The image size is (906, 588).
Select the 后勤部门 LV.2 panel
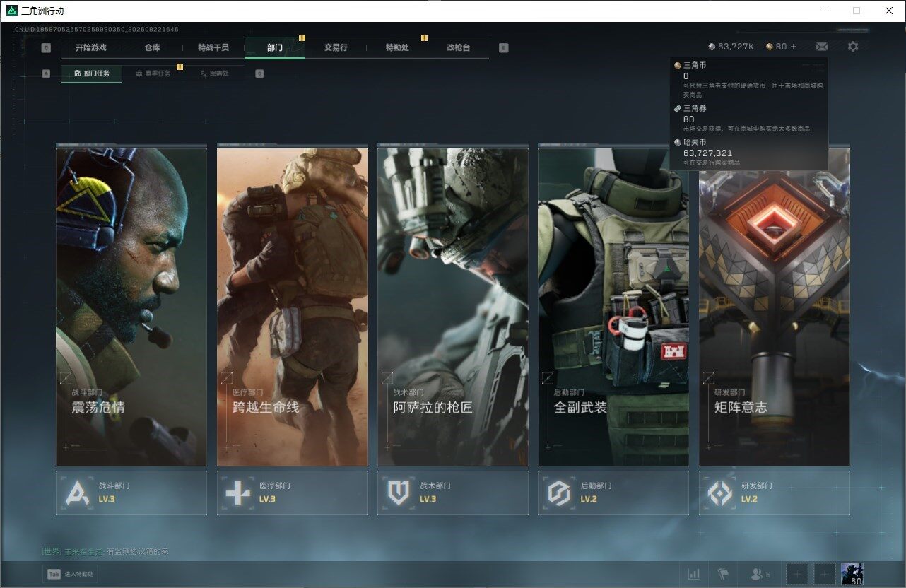[613, 493]
